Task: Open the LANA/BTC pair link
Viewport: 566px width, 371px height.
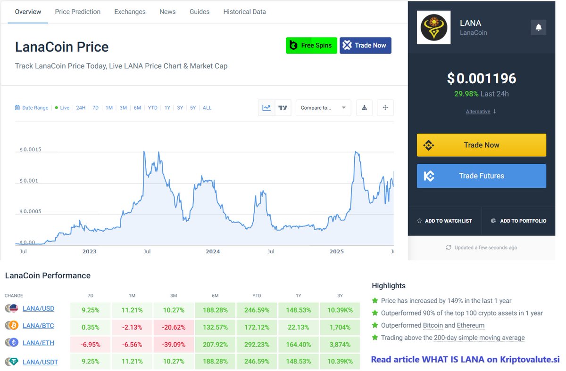Action: 38,326
